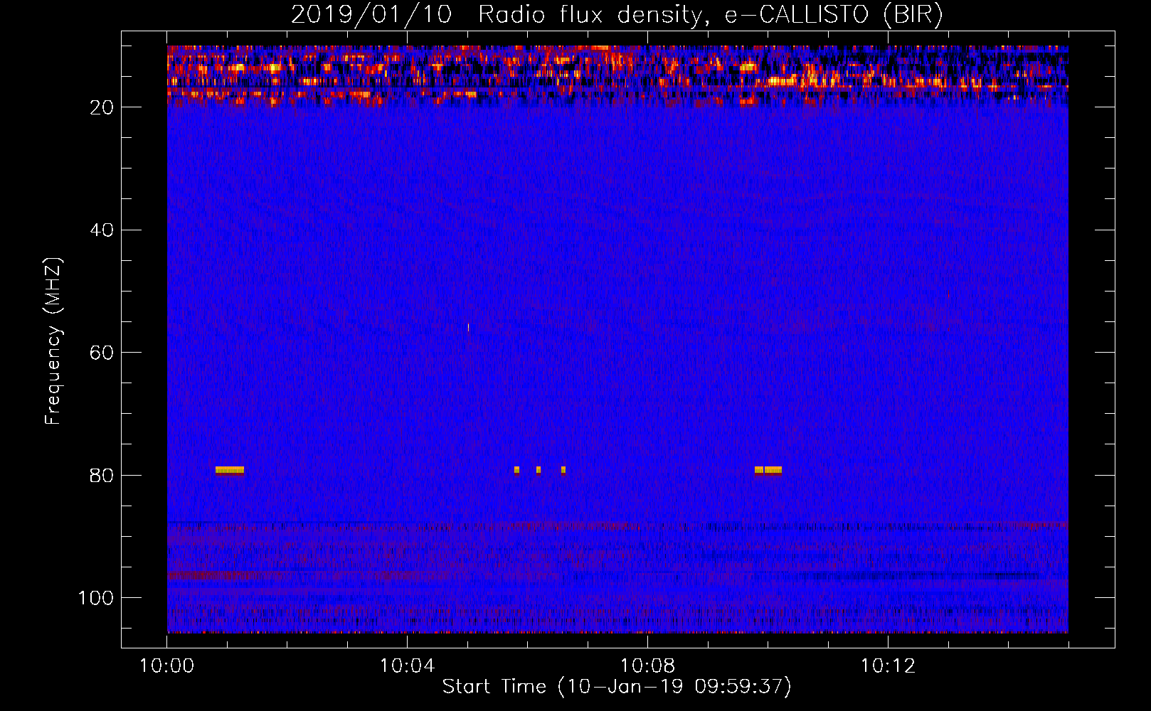
Task: Click the "10:08" time tick label
Action: (x=647, y=666)
